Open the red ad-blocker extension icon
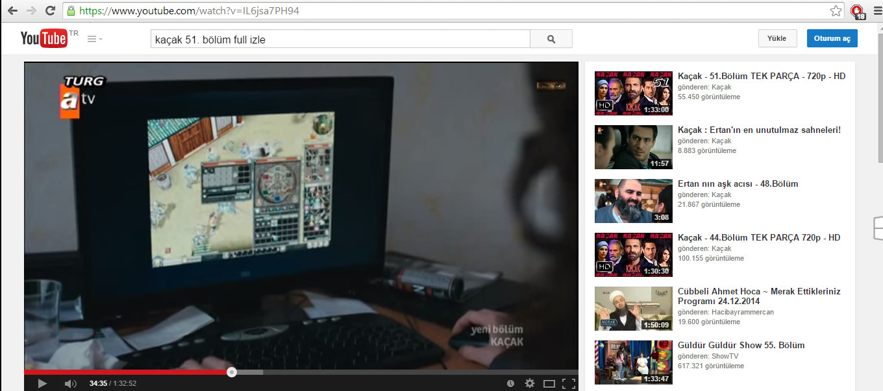The width and height of the screenshot is (883, 391). point(858,11)
